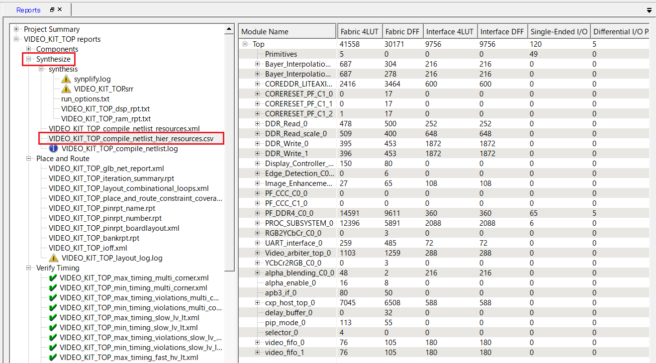The width and height of the screenshot is (656, 363).
Task: Expand the Project Summary node
Action: click(16, 29)
